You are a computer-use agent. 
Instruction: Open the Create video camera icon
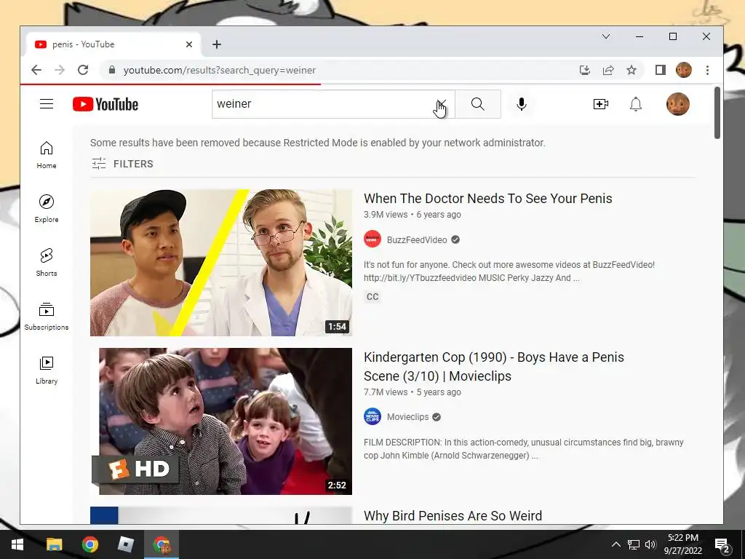pyautogui.click(x=601, y=104)
